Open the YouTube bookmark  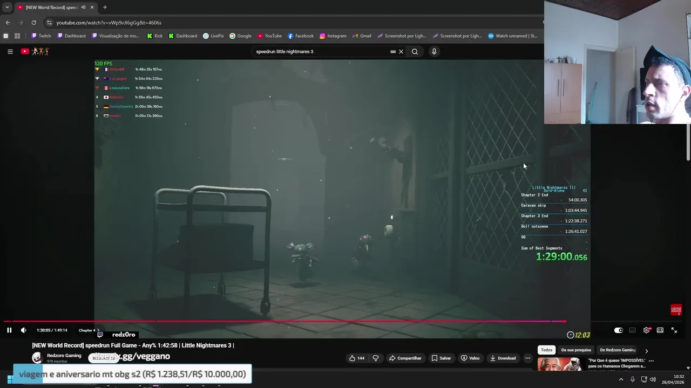(269, 36)
